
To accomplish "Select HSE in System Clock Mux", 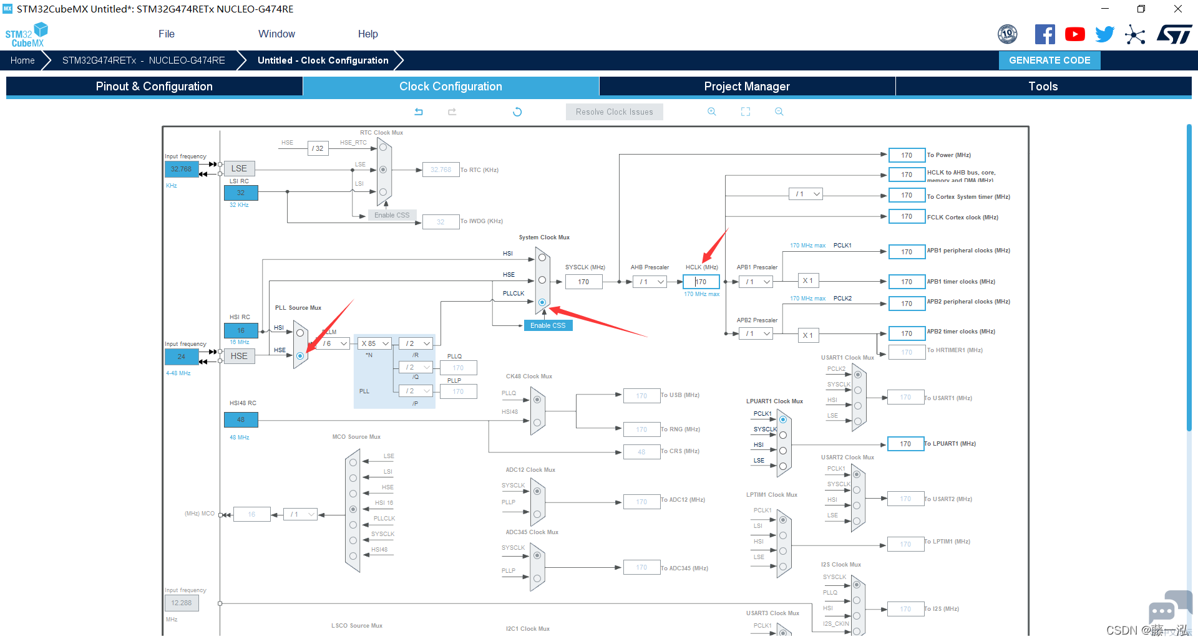I will [542, 280].
